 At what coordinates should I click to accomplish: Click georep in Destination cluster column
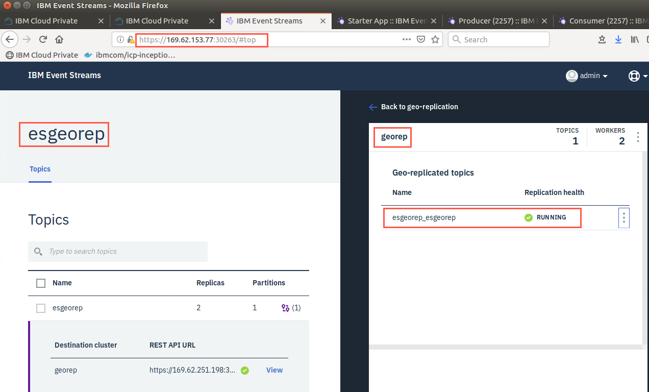[x=66, y=370]
